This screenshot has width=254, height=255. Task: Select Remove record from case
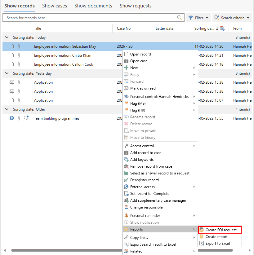click(x=160, y=166)
